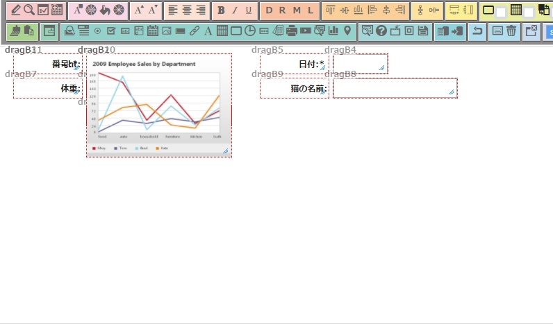Image resolution: width=553 pixels, height=324 pixels.
Task: Insert a bar chart element
Action: (x=333, y=31)
